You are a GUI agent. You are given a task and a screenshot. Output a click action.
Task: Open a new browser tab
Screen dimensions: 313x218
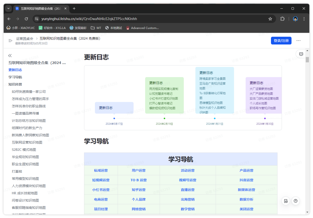click(74, 9)
